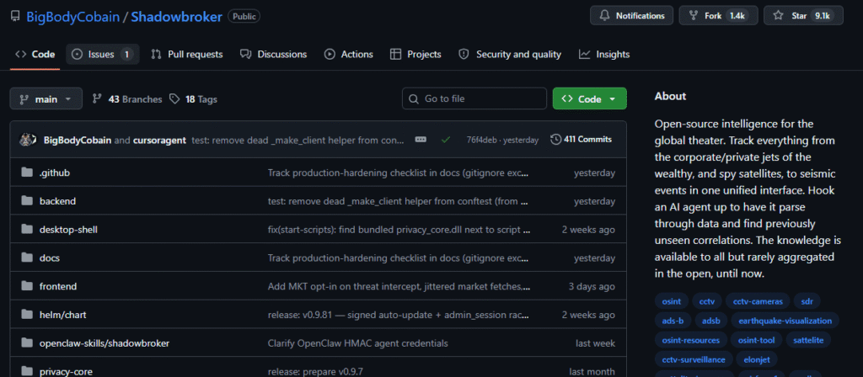Select the cctv-cameras topic tag
Image resolution: width=863 pixels, height=377 pixels.
pos(758,301)
